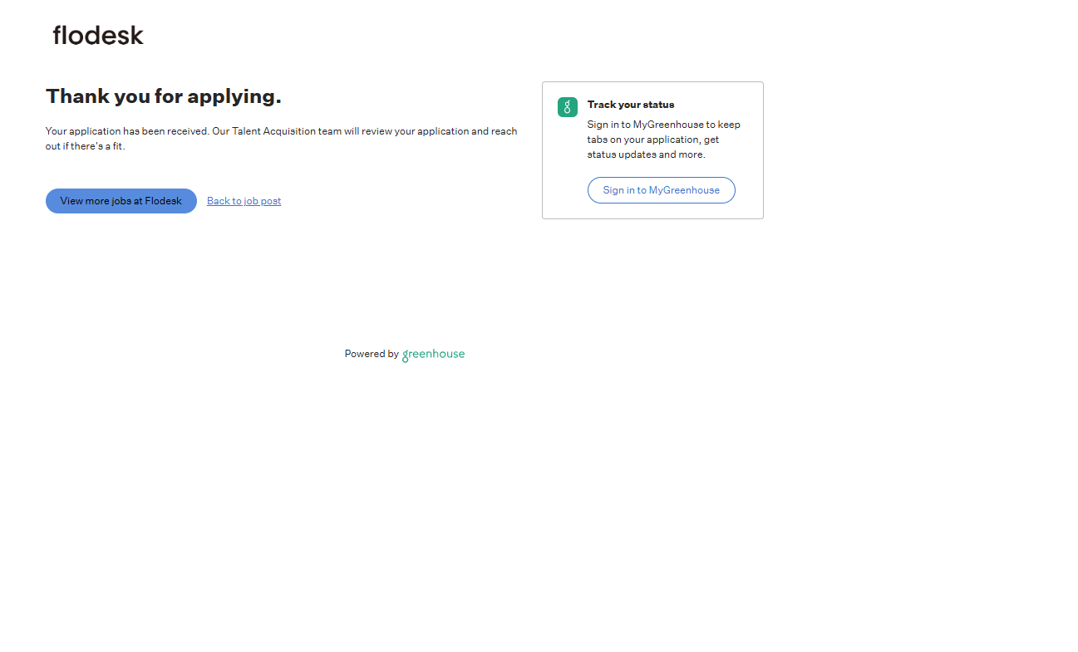
Task: Click "Sign in to MyGreenhouse to keep" text line
Action: pos(663,125)
